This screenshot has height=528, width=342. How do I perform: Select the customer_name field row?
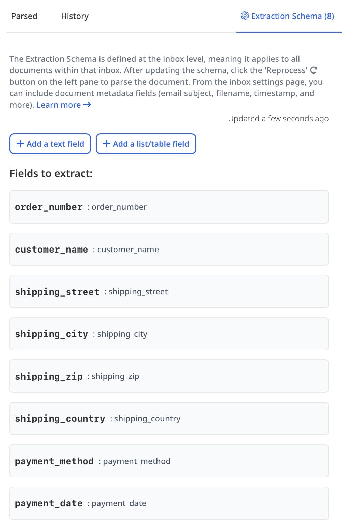click(169, 249)
